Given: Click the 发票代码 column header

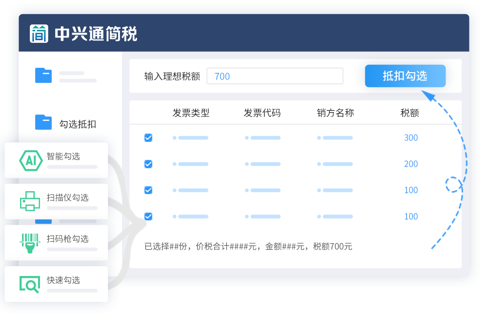Looking at the screenshot, I should [262, 113].
